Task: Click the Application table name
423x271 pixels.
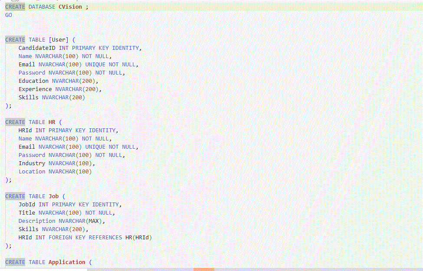Action: pyautogui.click(x=67, y=262)
